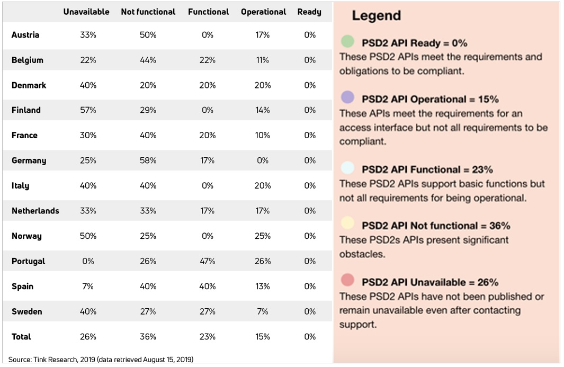The image size is (564, 367).
Task: Click the Functional column header
Action: coord(208,12)
